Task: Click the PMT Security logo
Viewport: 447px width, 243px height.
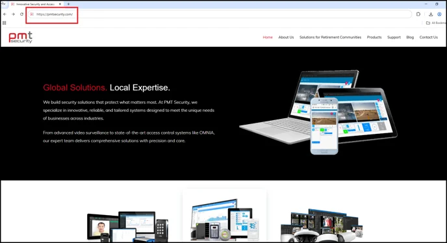Action: click(21, 38)
